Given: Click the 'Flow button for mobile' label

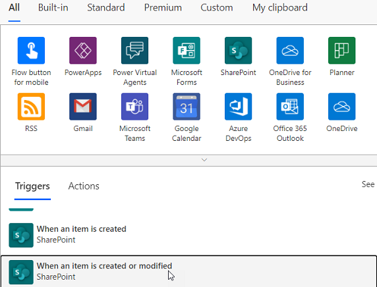Looking at the screenshot, I should (x=31, y=77).
